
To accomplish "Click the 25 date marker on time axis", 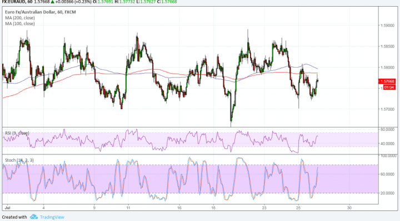I will point(298,208).
